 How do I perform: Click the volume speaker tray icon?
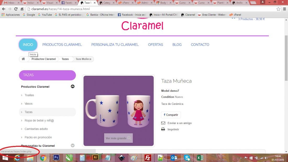(x=266, y=158)
